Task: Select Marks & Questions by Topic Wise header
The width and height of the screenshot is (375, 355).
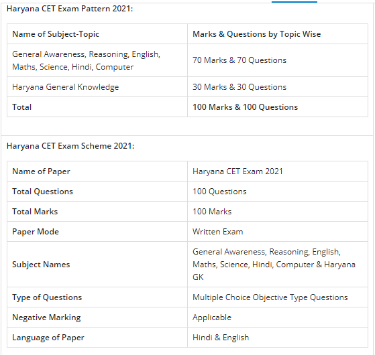Action: click(x=278, y=34)
